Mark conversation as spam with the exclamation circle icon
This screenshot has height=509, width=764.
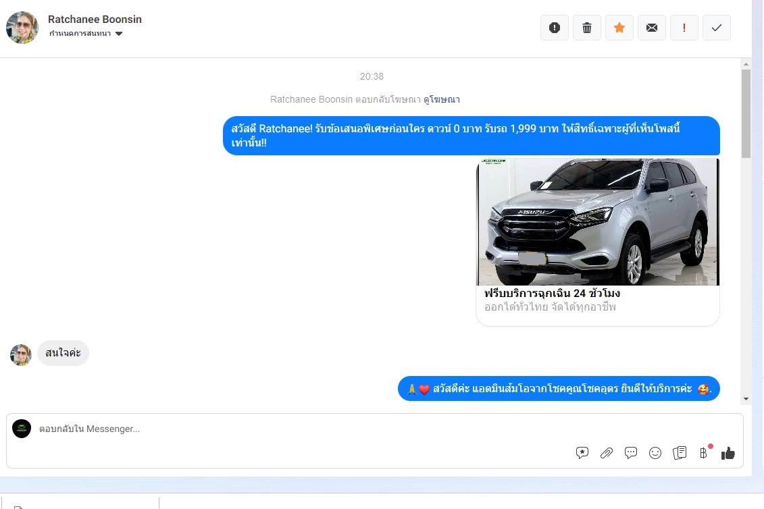pos(555,28)
